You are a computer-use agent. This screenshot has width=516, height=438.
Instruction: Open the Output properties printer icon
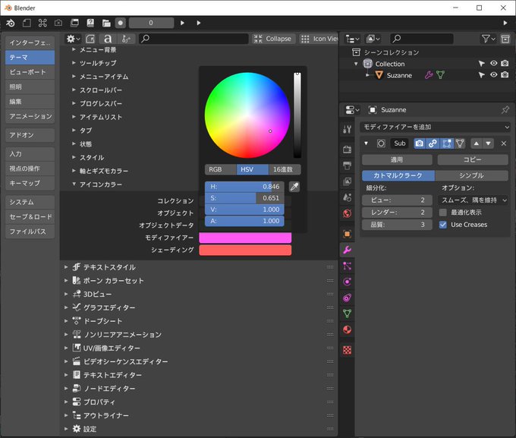click(347, 165)
